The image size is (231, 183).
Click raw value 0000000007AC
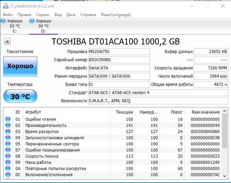click(205, 175)
